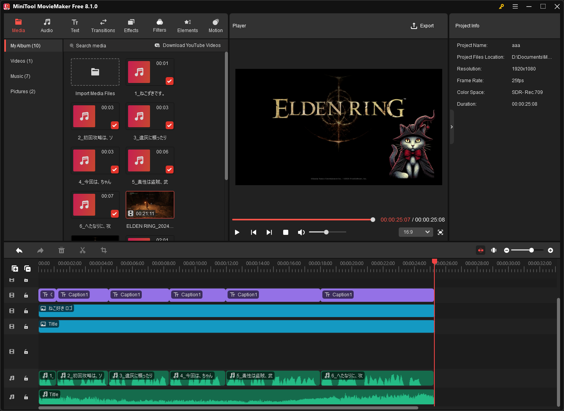This screenshot has width=564, height=411.
Task: Click the player playback progress bar
Action: point(304,220)
